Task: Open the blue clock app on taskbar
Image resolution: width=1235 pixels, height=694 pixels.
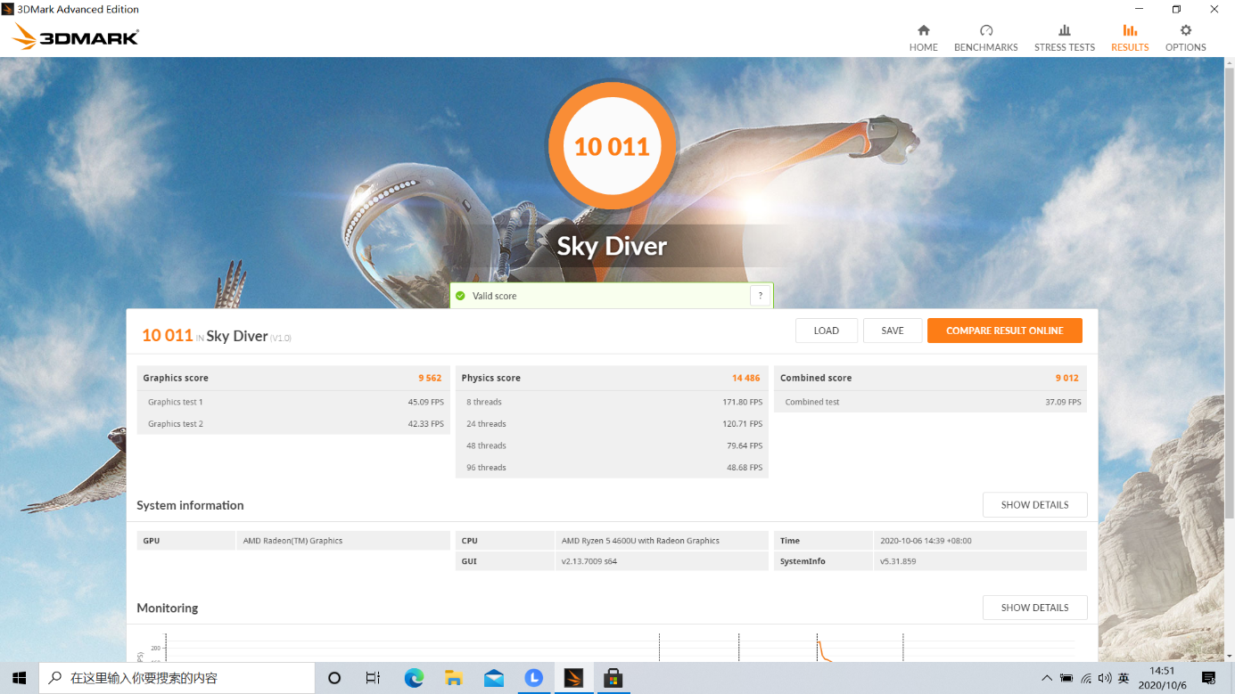Action: [x=533, y=678]
